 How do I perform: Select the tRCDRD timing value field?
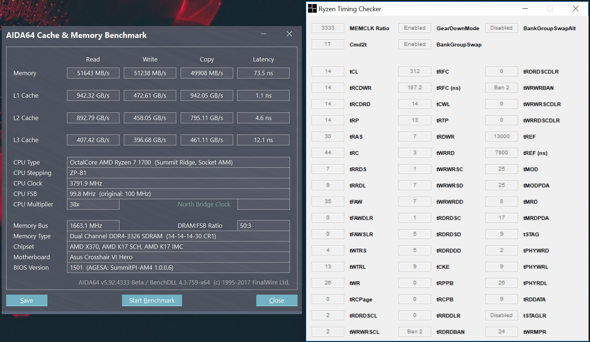(328, 104)
